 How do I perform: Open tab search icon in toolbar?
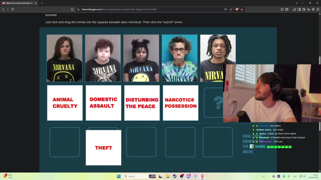(x=287, y=9)
